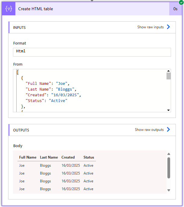
Task: Select the Full Name column header
Action: pyautogui.click(x=28, y=157)
